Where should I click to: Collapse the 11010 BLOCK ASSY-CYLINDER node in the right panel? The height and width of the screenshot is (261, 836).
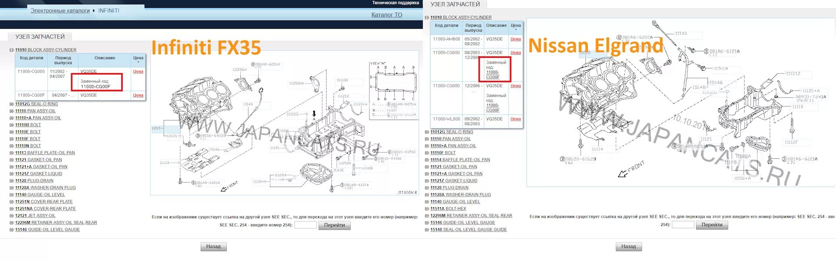pos(427,17)
